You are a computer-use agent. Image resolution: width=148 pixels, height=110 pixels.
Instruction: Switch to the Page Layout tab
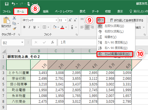coord(64,12)
